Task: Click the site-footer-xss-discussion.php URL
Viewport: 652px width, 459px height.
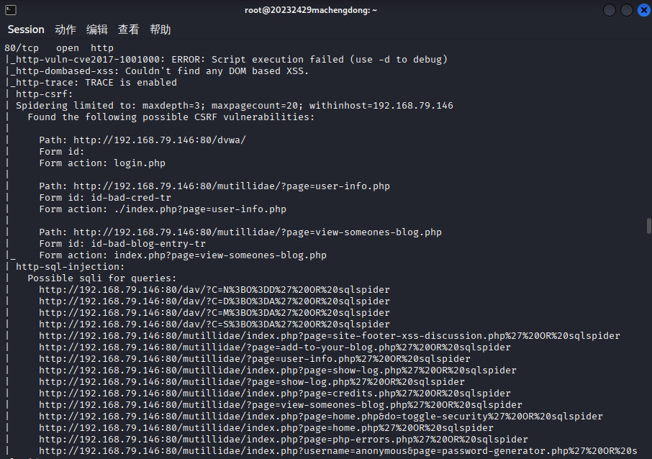Action: [x=330, y=336]
